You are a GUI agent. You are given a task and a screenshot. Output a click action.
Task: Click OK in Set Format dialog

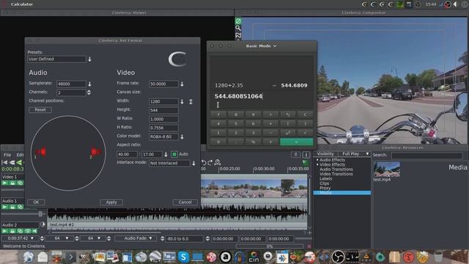pos(36,202)
